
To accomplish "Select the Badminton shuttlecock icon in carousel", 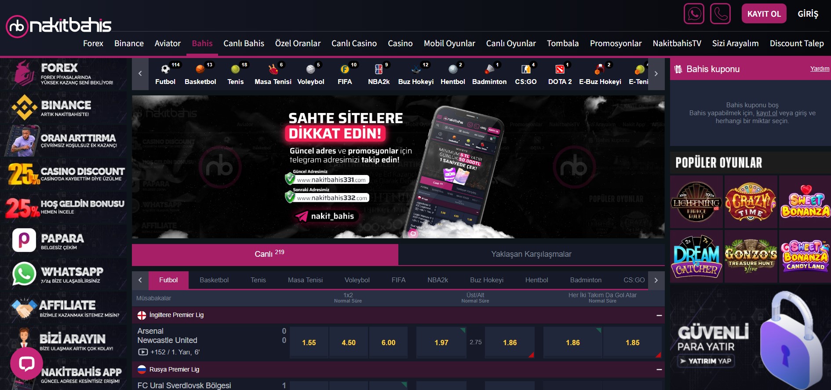I will tap(489, 69).
